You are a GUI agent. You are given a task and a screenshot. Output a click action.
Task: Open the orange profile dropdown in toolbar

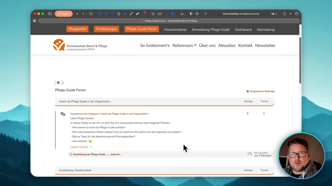point(63,14)
